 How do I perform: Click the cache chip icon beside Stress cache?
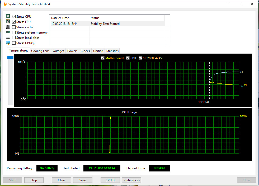click(x=8, y=27)
